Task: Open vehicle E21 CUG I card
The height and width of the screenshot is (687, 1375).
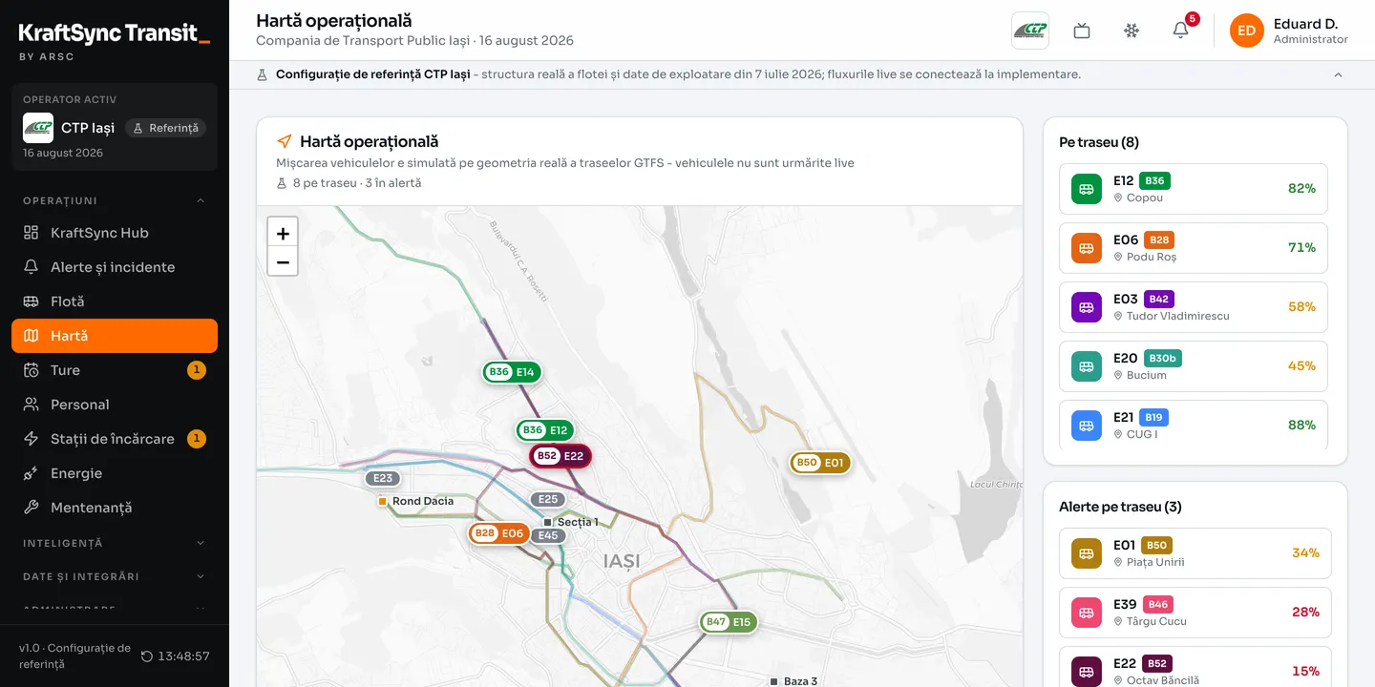Action: pyautogui.click(x=1194, y=426)
